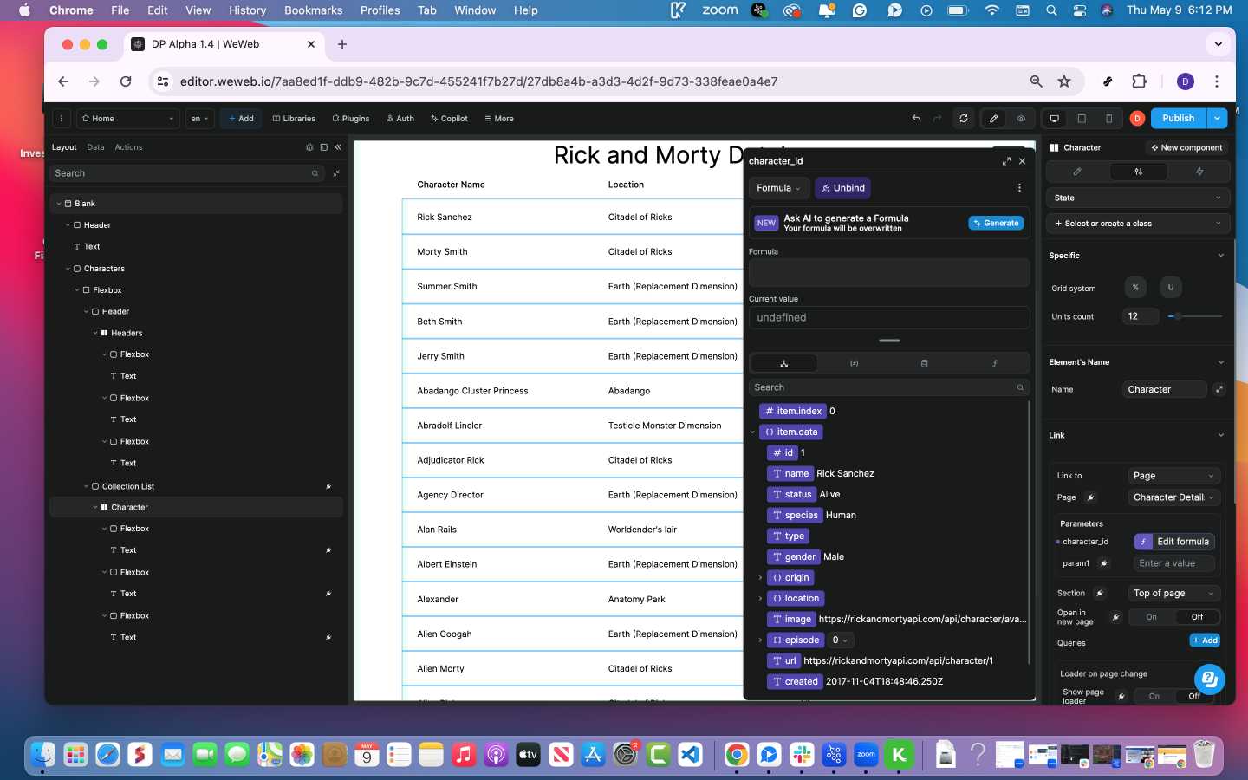This screenshot has width=1248, height=780.
Task: Open the settings tab with the sliders icon
Action: coord(1138,172)
